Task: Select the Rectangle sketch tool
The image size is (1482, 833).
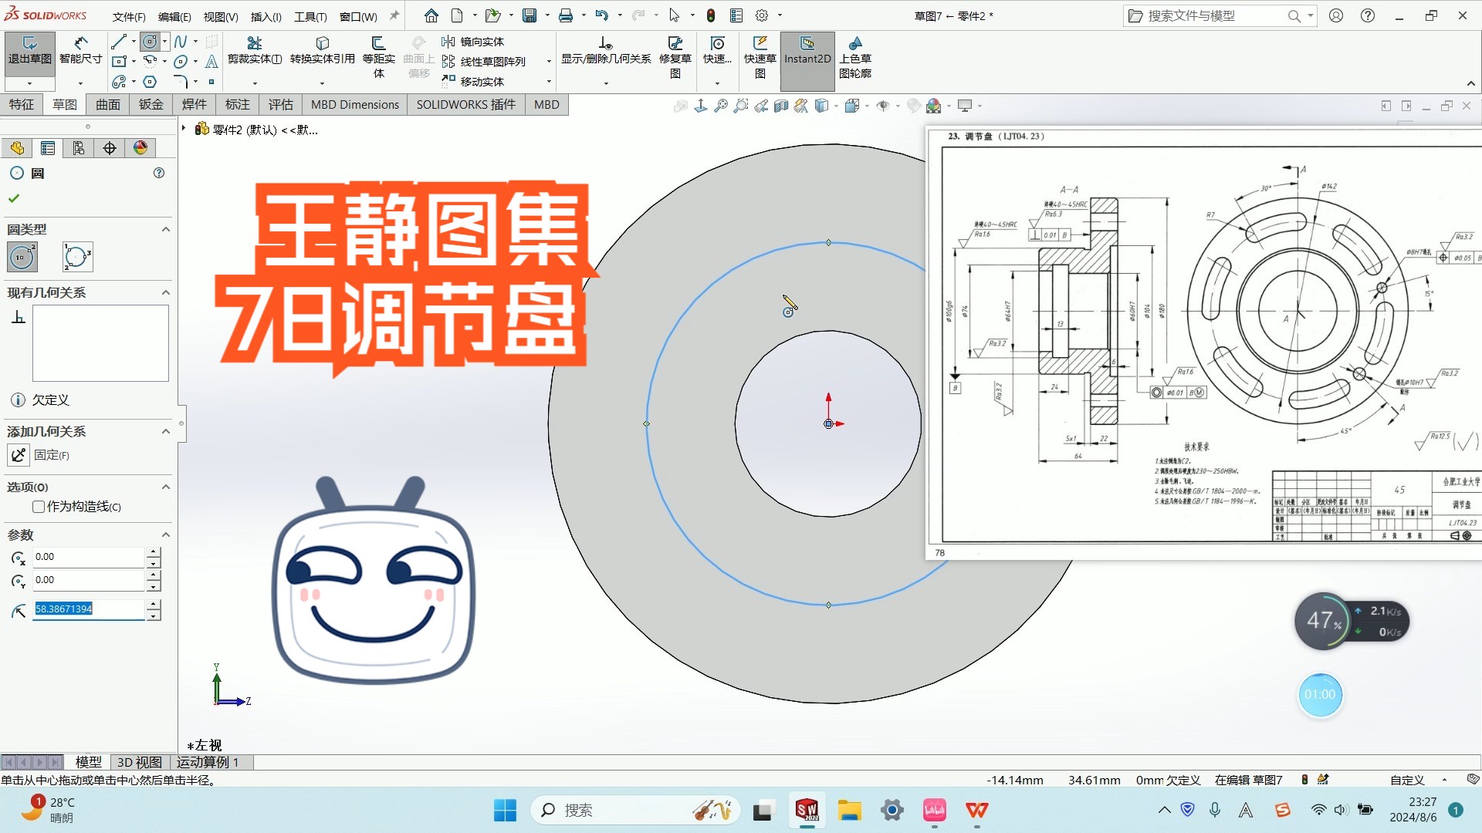Action: [x=119, y=61]
